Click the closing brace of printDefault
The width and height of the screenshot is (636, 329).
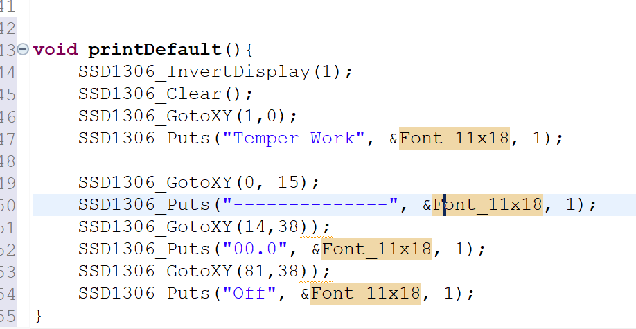(39, 315)
